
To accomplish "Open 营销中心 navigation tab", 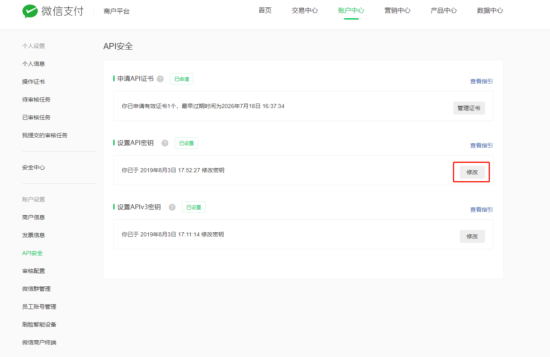I will [397, 11].
